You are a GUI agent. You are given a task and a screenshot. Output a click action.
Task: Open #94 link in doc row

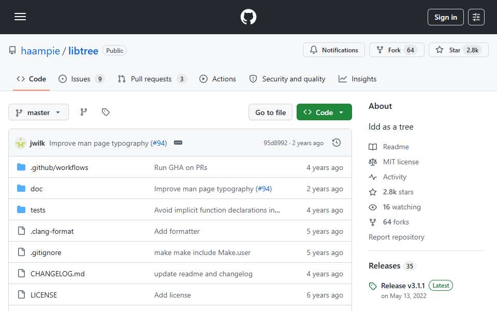pyautogui.click(x=264, y=189)
